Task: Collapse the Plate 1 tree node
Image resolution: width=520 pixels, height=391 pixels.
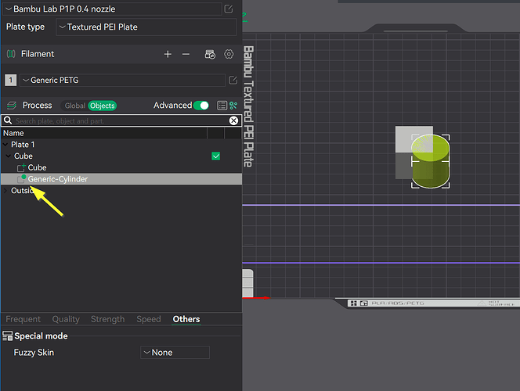Action: [5, 145]
